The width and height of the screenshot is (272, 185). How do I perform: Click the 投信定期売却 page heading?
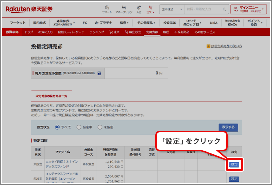(47, 46)
